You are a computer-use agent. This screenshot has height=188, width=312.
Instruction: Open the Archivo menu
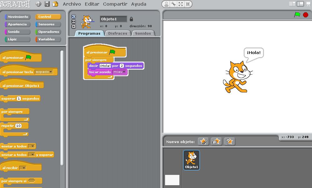72,4
